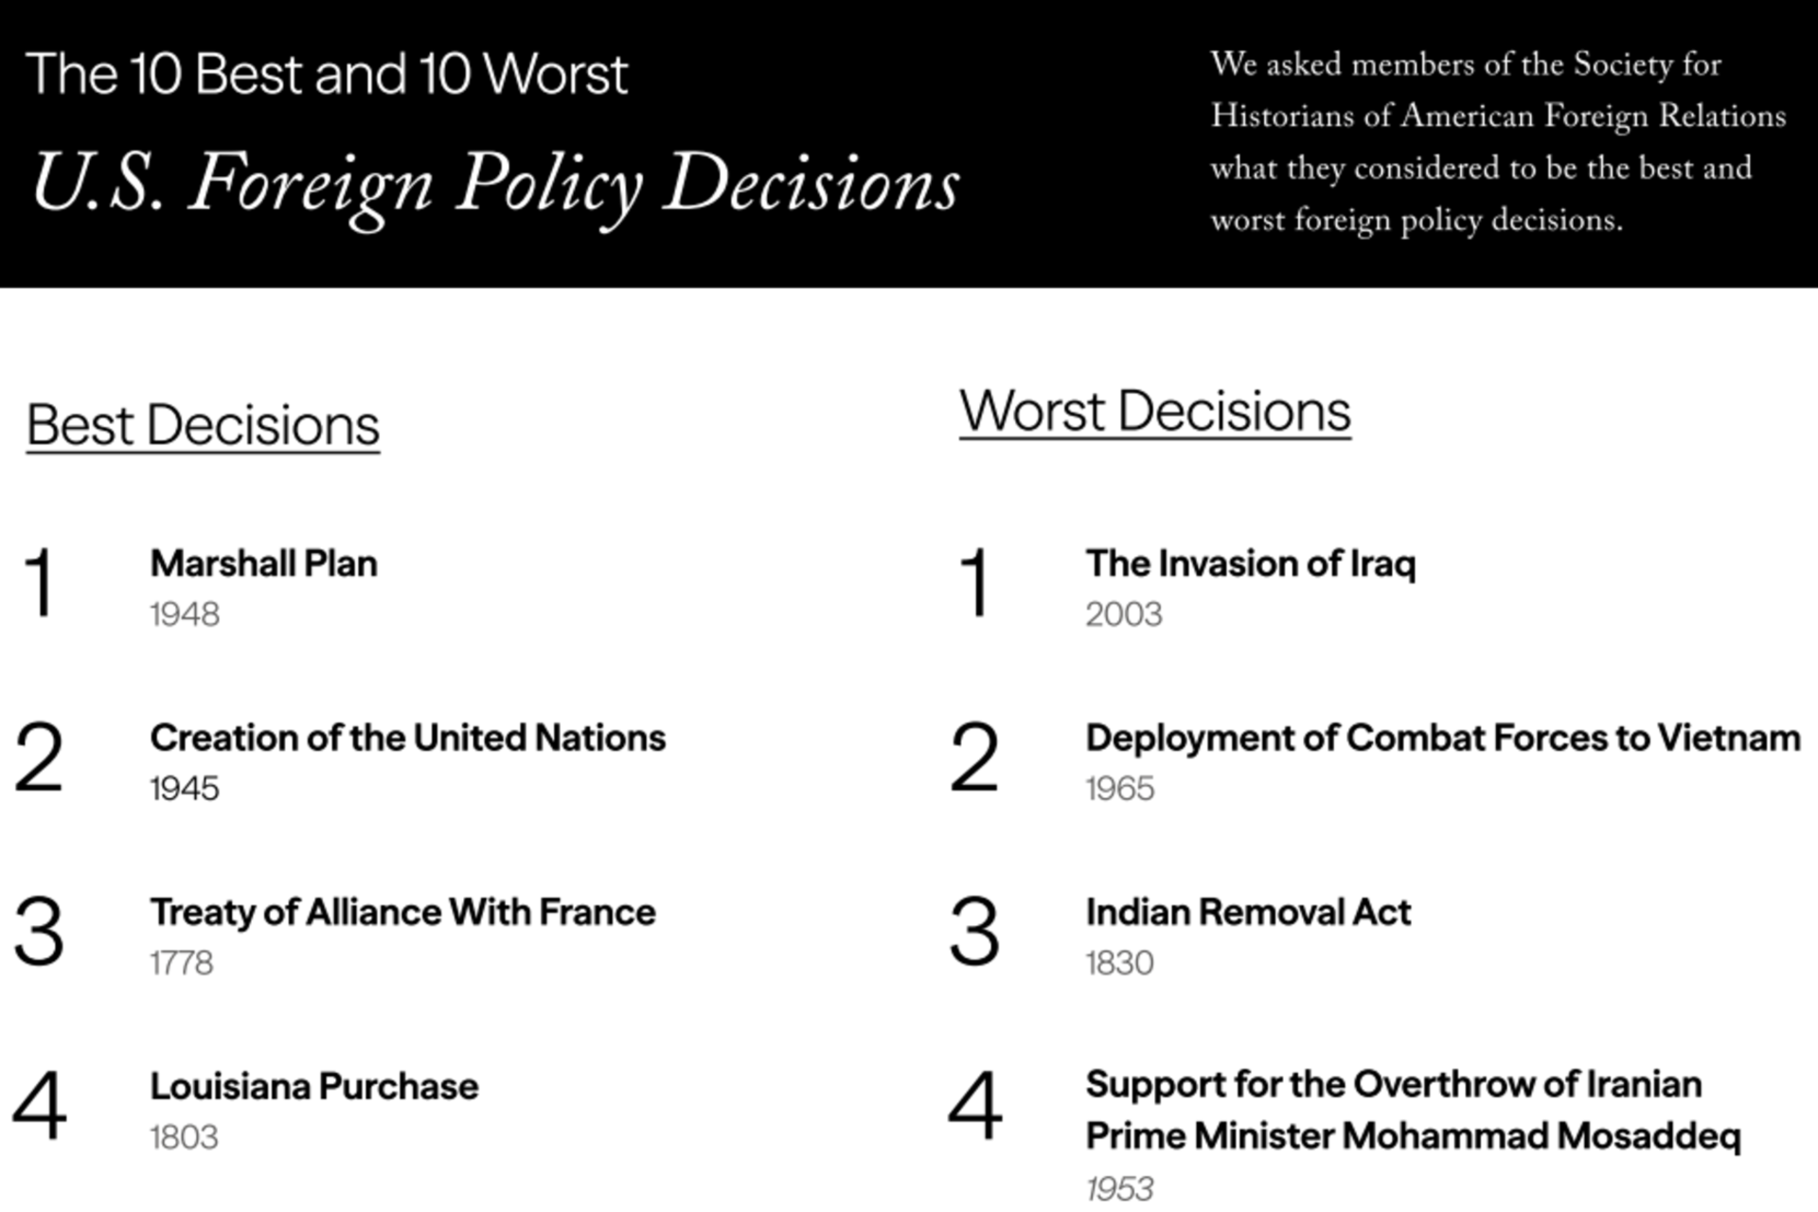Image resolution: width=1818 pixels, height=1212 pixels.
Task: Select The Invasion of Iraq entry
Action: pos(1250,563)
